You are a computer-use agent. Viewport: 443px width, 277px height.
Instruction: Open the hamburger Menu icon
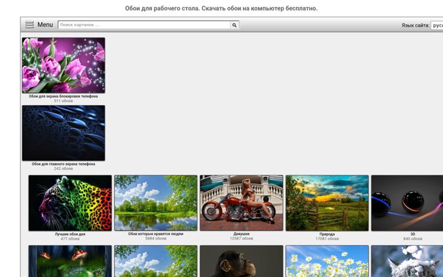point(30,25)
